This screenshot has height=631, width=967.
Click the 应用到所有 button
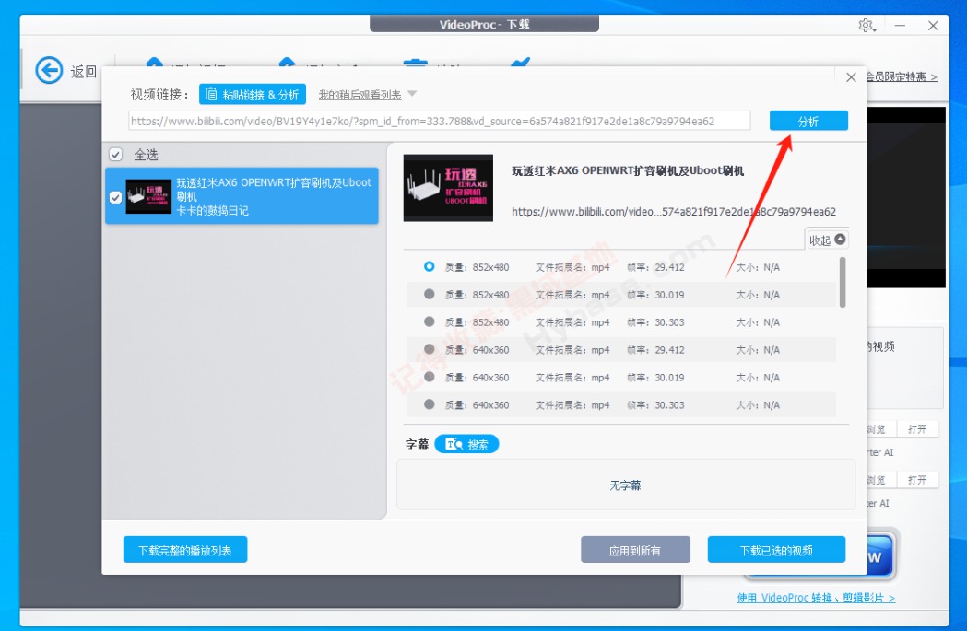[x=635, y=550]
